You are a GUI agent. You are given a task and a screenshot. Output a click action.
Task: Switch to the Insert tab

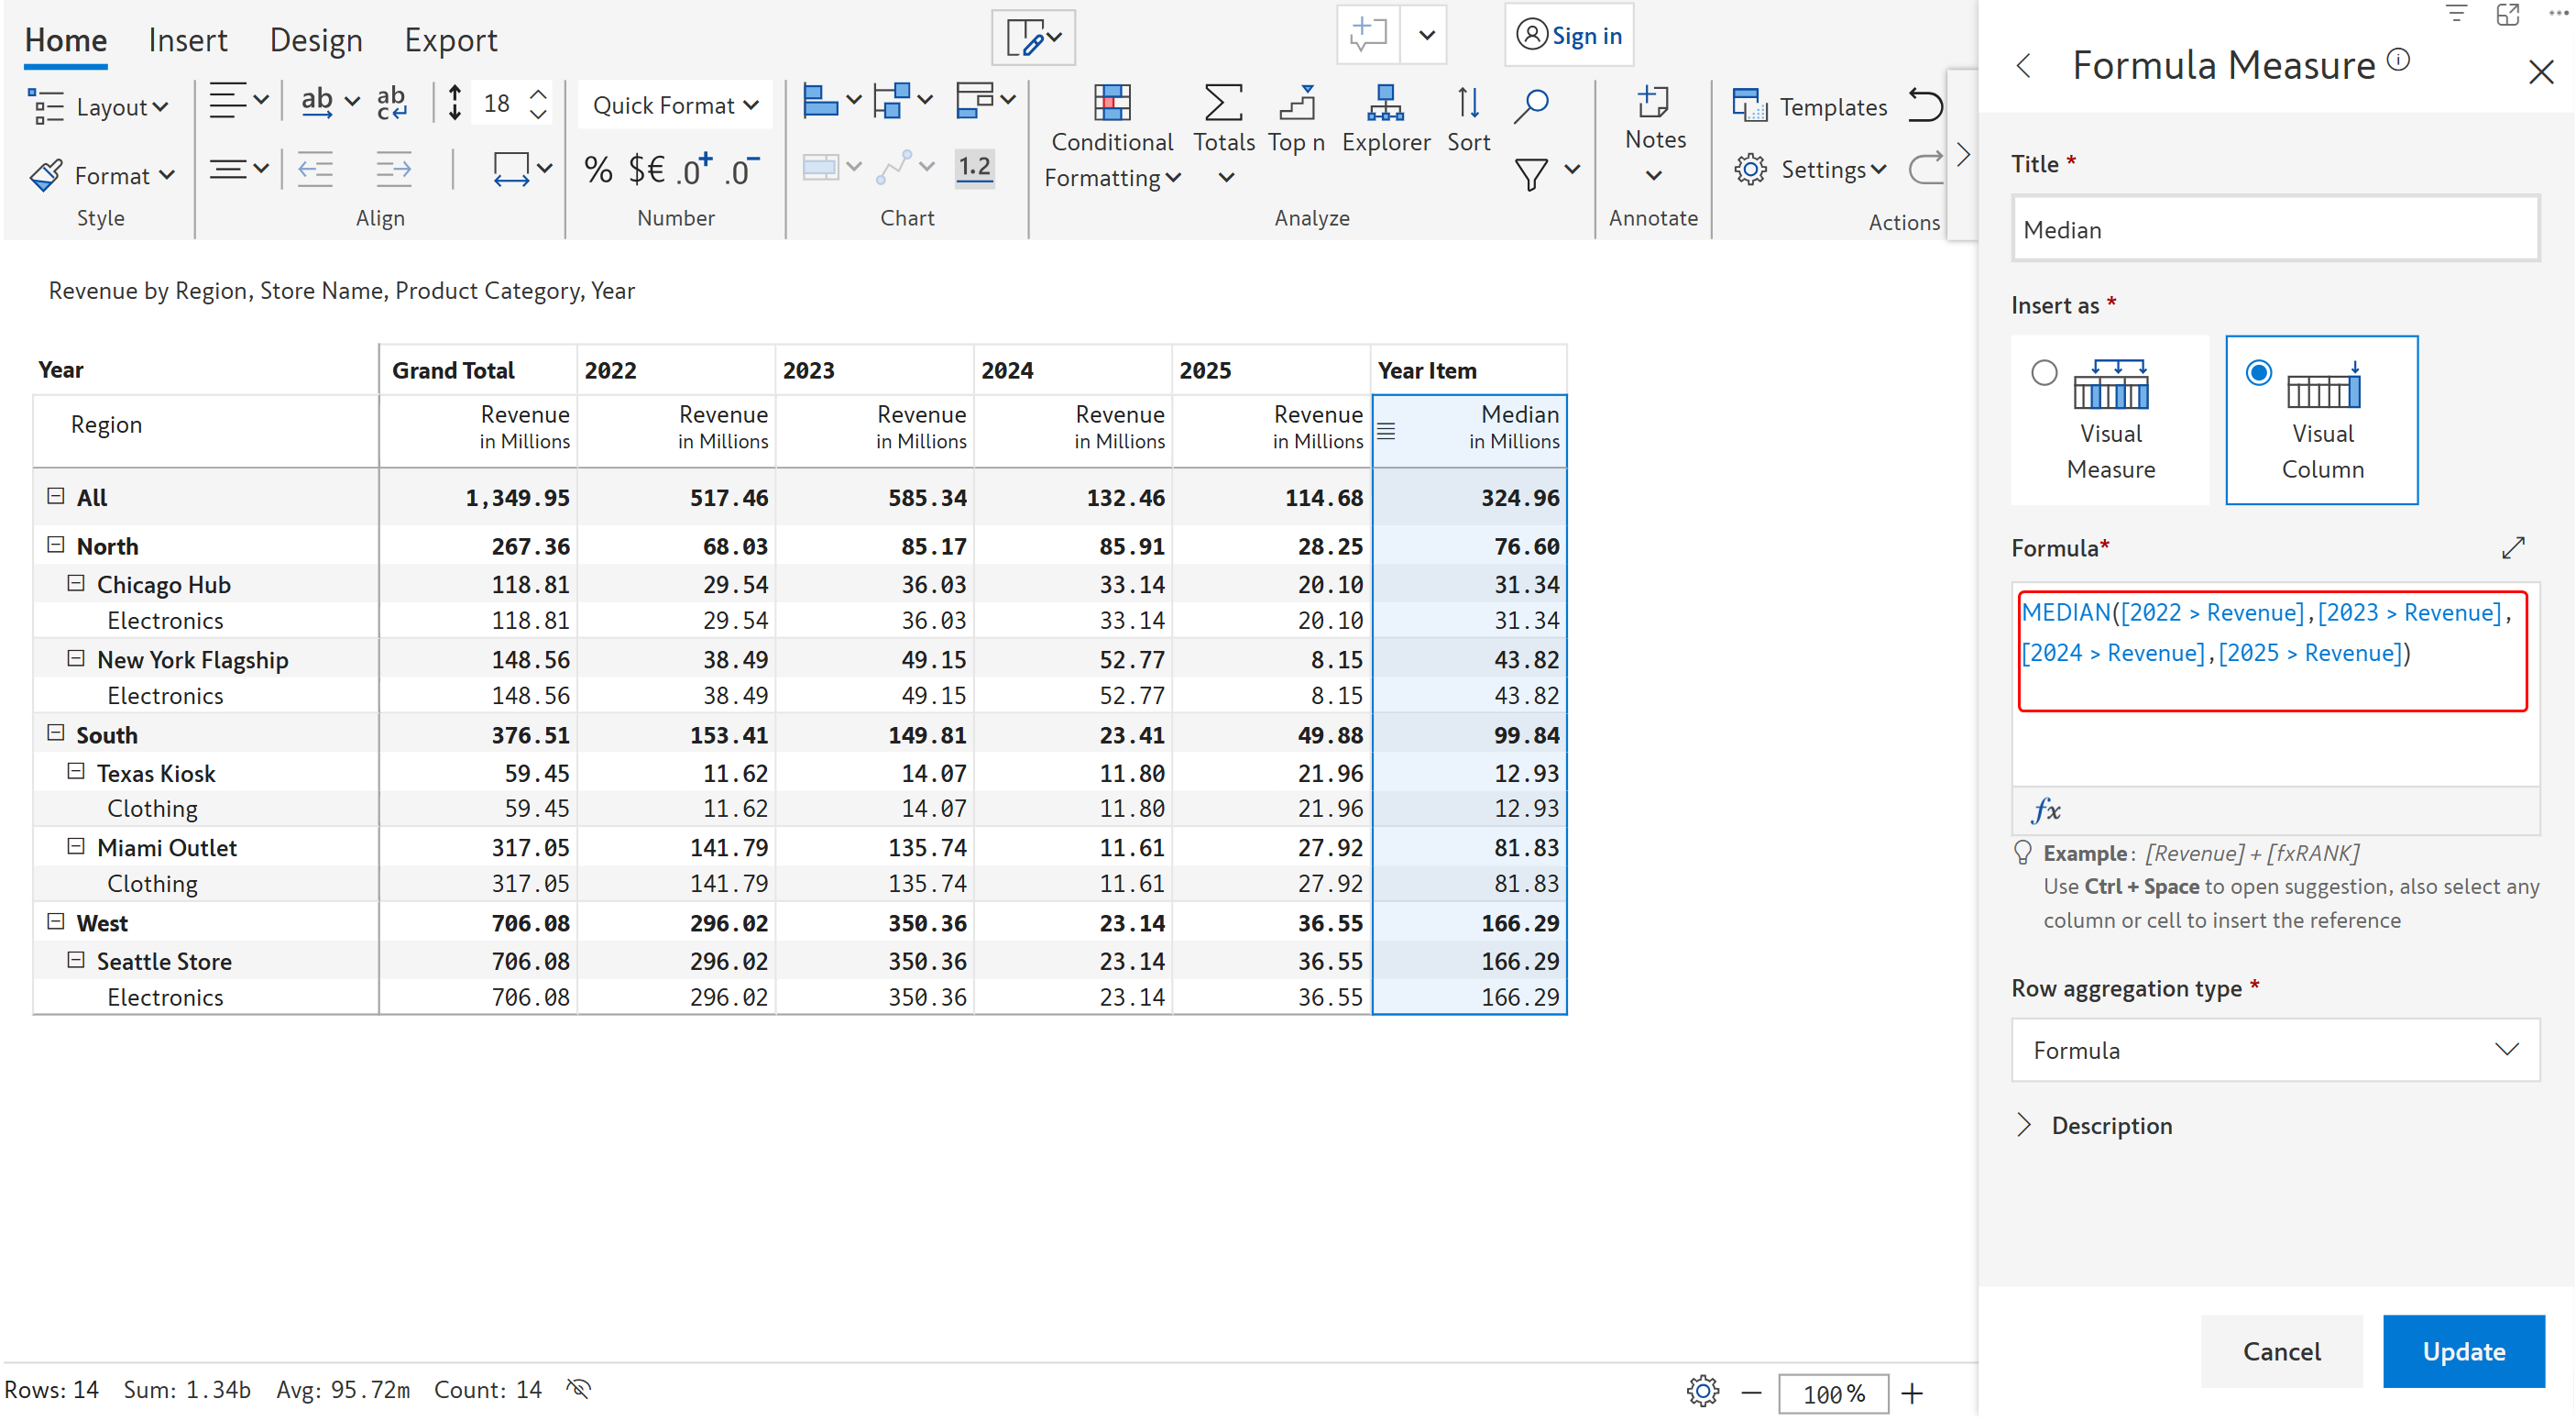click(187, 40)
